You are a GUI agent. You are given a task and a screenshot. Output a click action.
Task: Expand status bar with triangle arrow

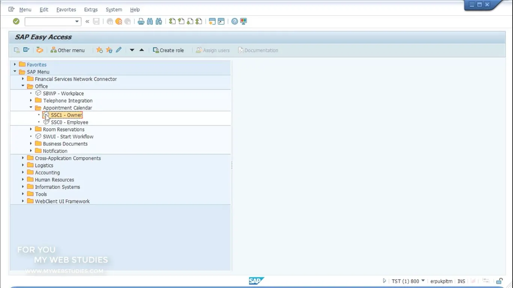384,281
